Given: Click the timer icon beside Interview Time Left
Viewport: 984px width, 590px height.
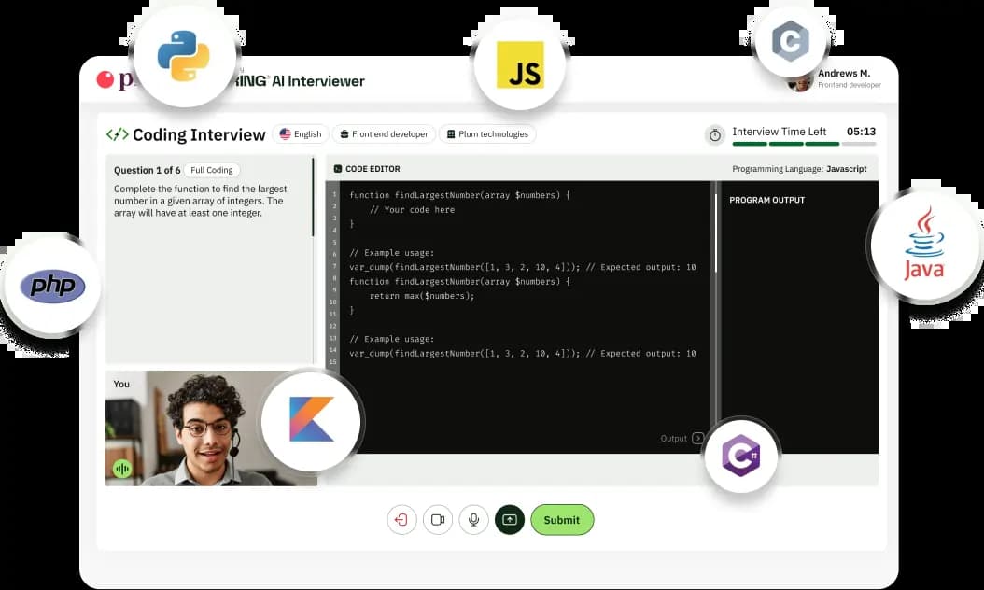Looking at the screenshot, I should 715,135.
